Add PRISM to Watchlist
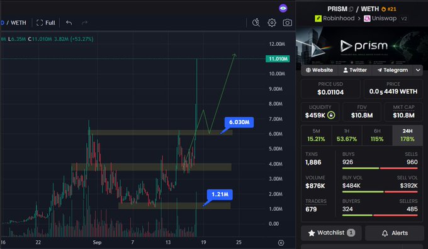428x249 pixels. pos(331,233)
